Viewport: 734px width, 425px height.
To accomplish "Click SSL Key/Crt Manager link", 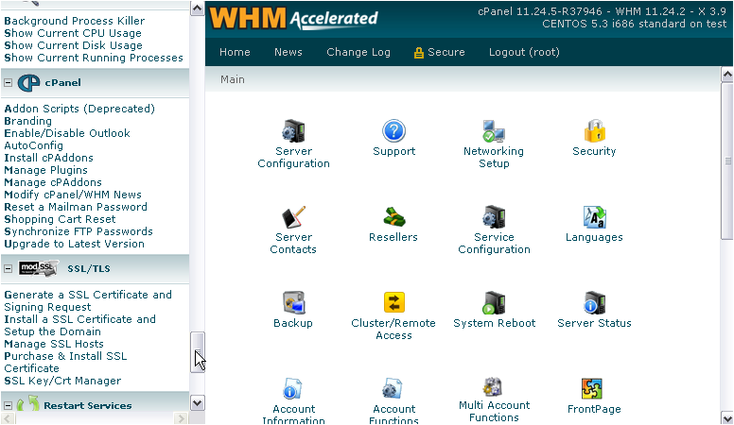I will point(62,381).
